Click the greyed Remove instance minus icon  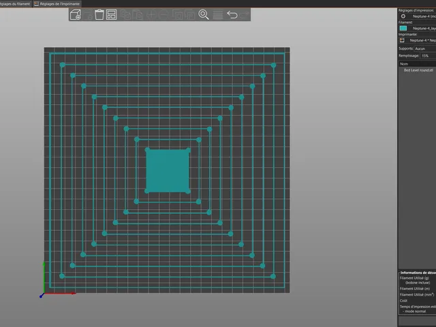click(x=163, y=15)
